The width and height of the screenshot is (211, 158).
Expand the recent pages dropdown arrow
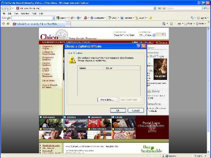(13, 8)
